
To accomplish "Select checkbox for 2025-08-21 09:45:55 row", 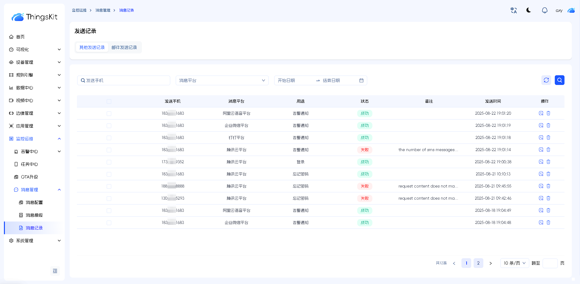I will 109,186.
